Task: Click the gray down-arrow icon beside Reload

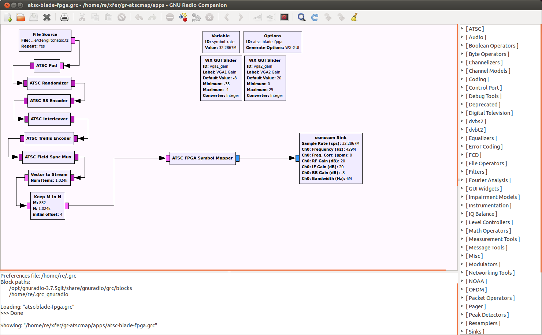Action: tap(328, 17)
